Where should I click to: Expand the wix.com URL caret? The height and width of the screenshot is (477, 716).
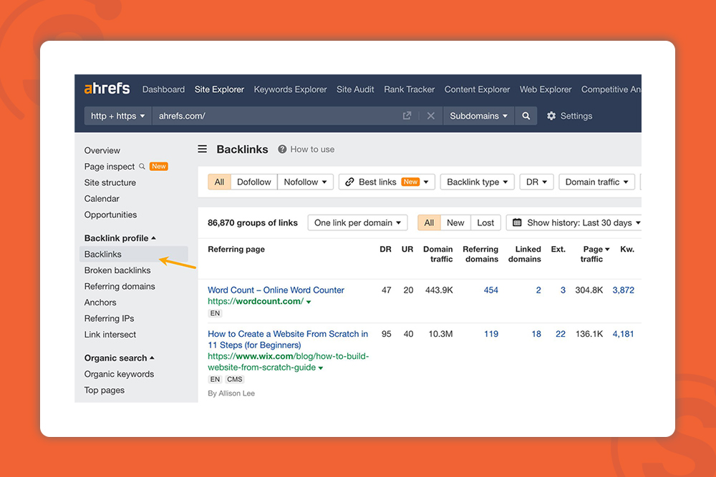[321, 368]
